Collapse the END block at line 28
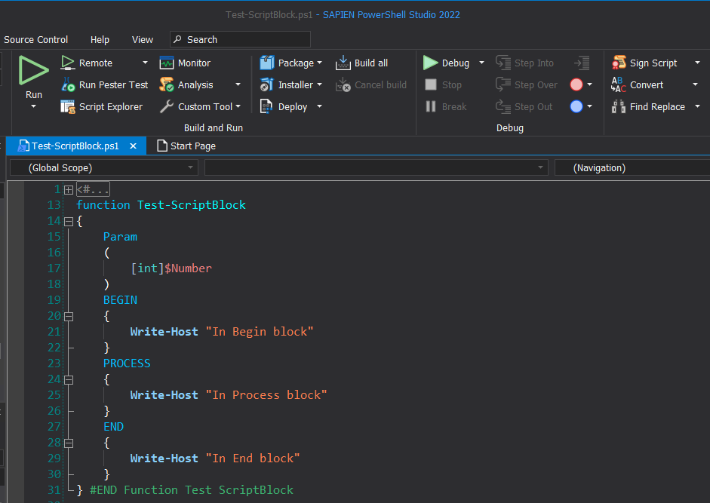Image resolution: width=710 pixels, height=503 pixels. point(69,443)
